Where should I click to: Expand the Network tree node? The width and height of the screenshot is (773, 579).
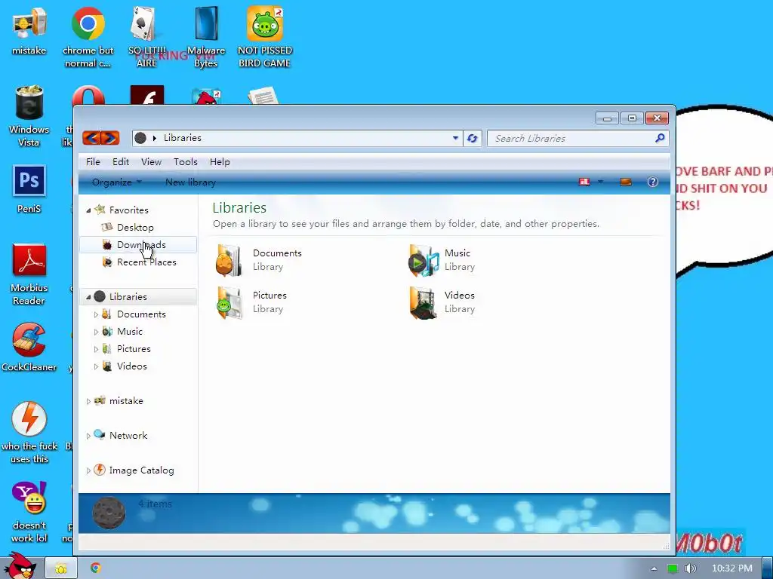point(88,436)
